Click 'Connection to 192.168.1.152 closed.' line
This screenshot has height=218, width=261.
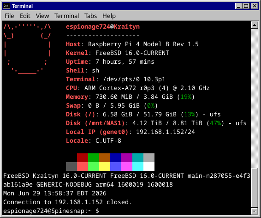68,202
